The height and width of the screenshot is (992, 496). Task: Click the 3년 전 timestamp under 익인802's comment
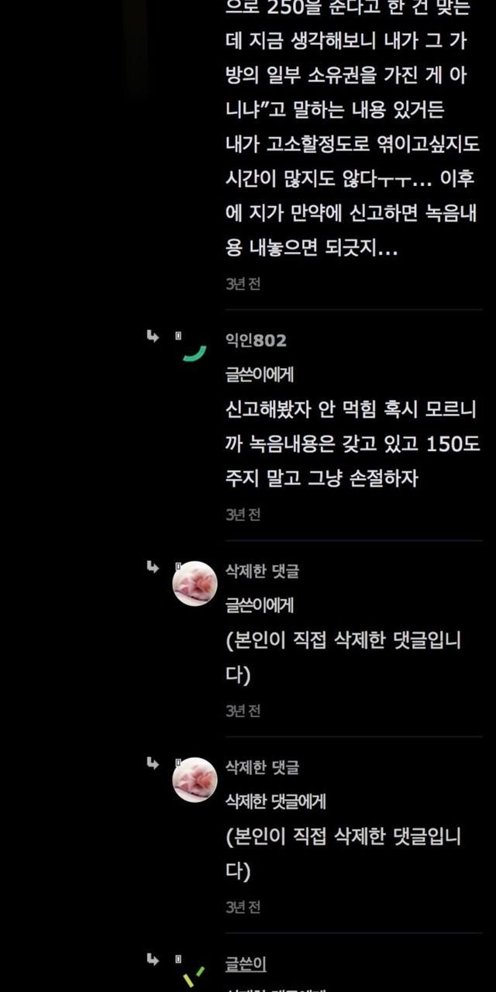243,514
